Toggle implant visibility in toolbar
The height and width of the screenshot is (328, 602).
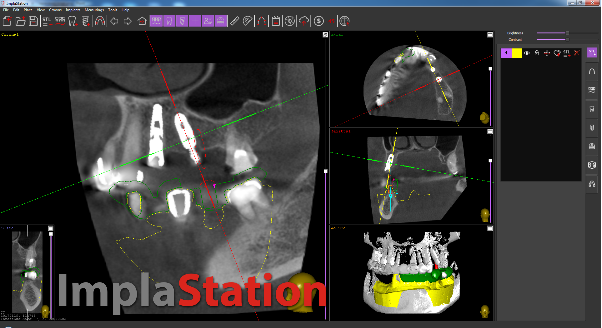[x=182, y=21]
